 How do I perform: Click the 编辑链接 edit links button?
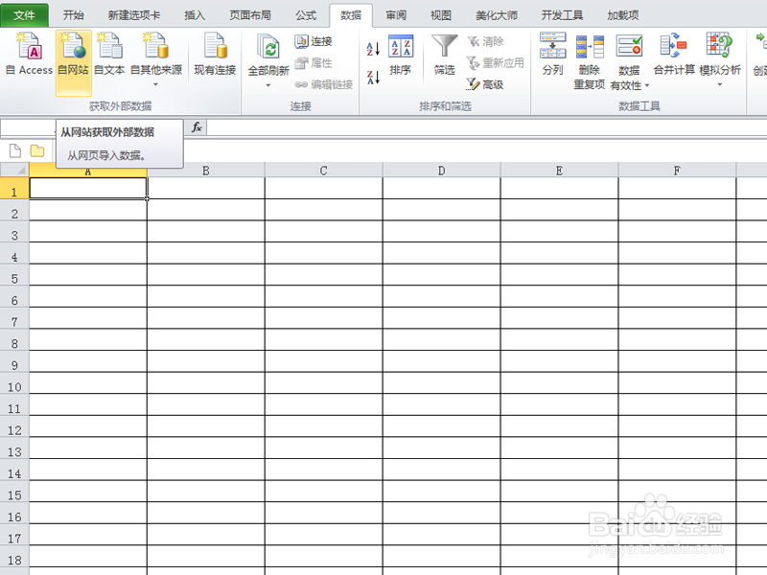pyautogui.click(x=323, y=84)
